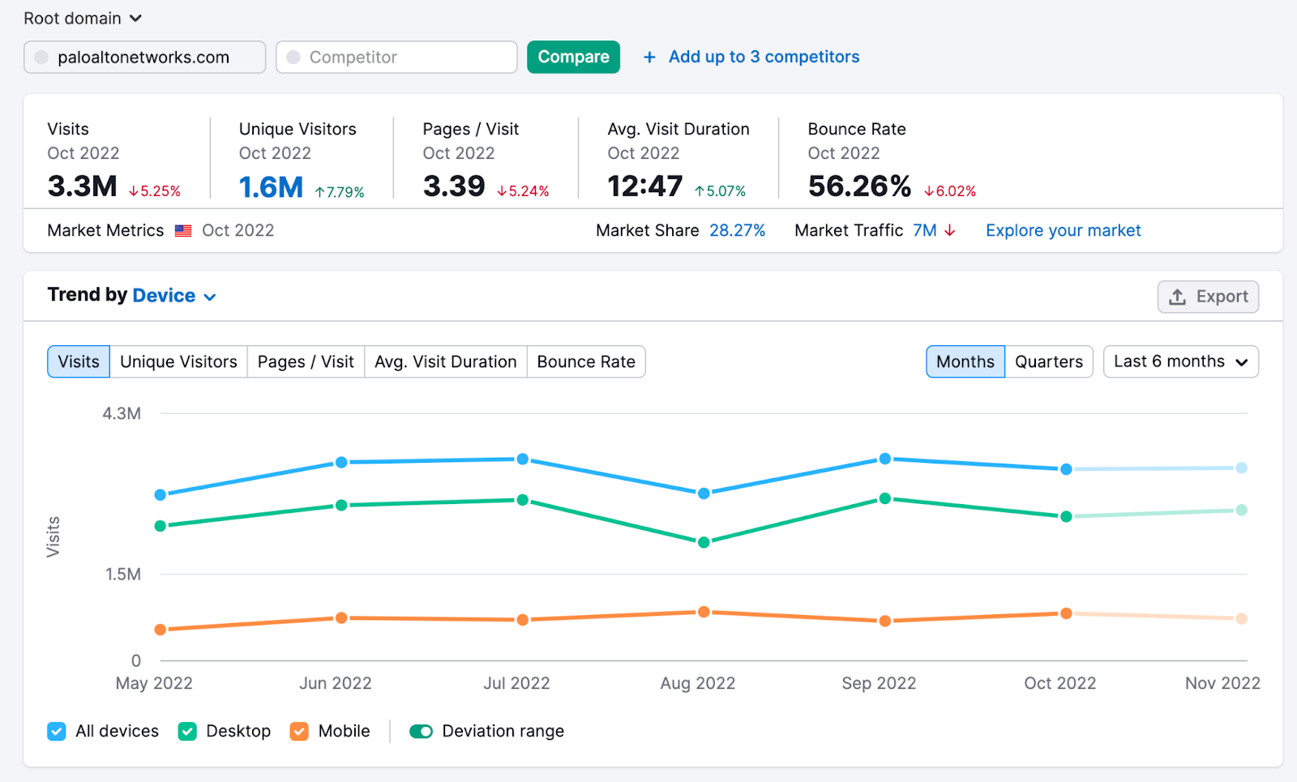Click the 4.3M y-axis label
This screenshot has height=782, width=1297.
coord(122,413)
